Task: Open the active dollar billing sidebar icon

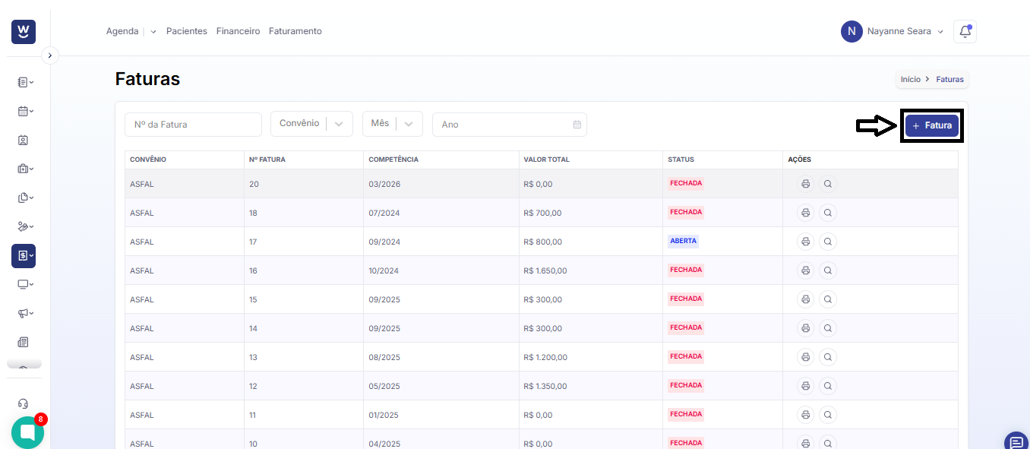Action: pyautogui.click(x=24, y=256)
